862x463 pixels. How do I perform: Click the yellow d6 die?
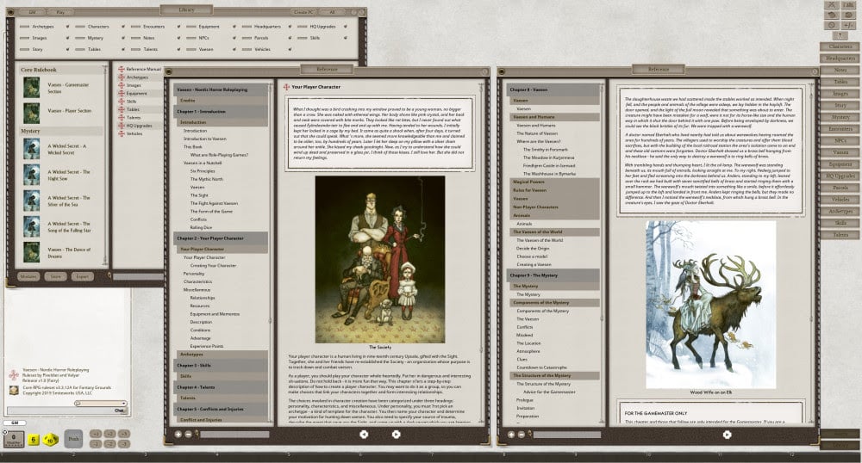[33, 438]
